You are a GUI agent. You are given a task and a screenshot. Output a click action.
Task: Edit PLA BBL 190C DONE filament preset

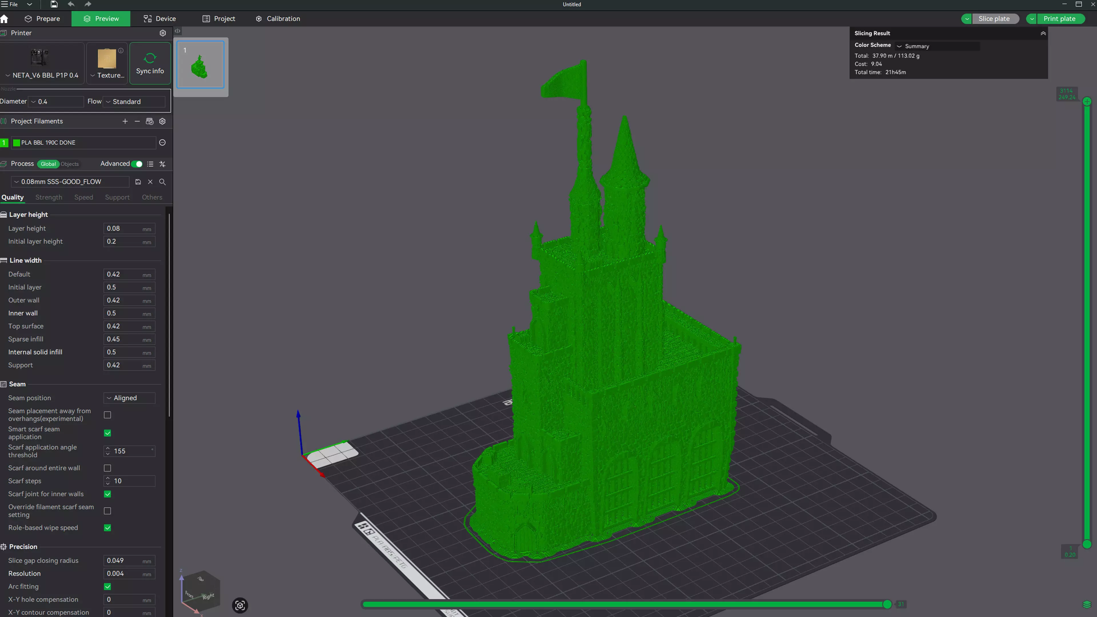coord(162,143)
